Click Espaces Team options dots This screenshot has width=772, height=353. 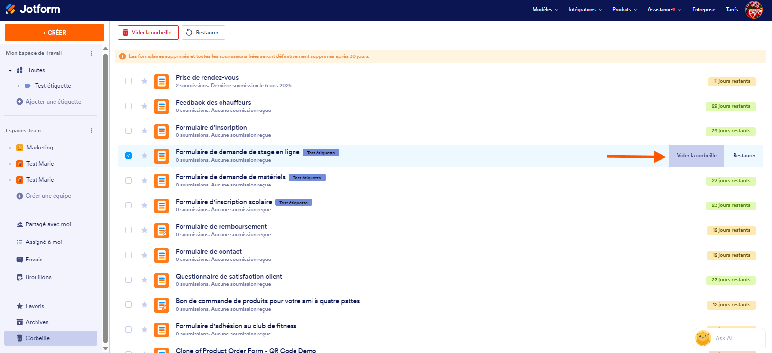coord(92,130)
